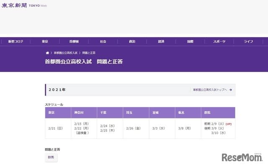The image size is (268, 167).
Task: Click the 後期 3/9（火） entry
Action: (214, 128)
